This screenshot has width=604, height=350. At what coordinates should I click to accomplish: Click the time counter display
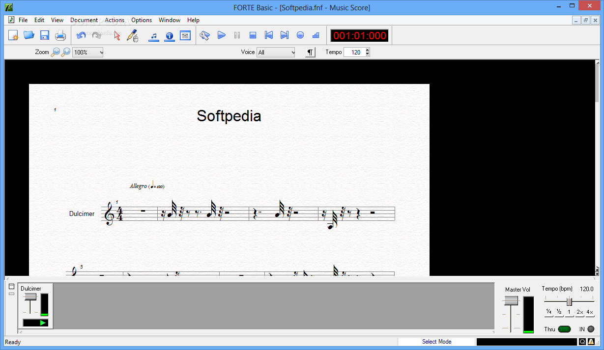(360, 35)
